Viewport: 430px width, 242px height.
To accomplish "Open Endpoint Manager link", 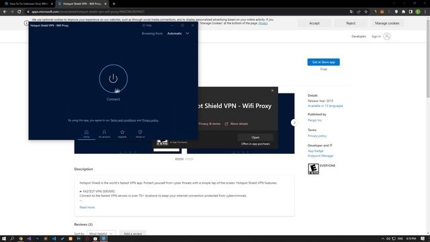I will click(320, 156).
